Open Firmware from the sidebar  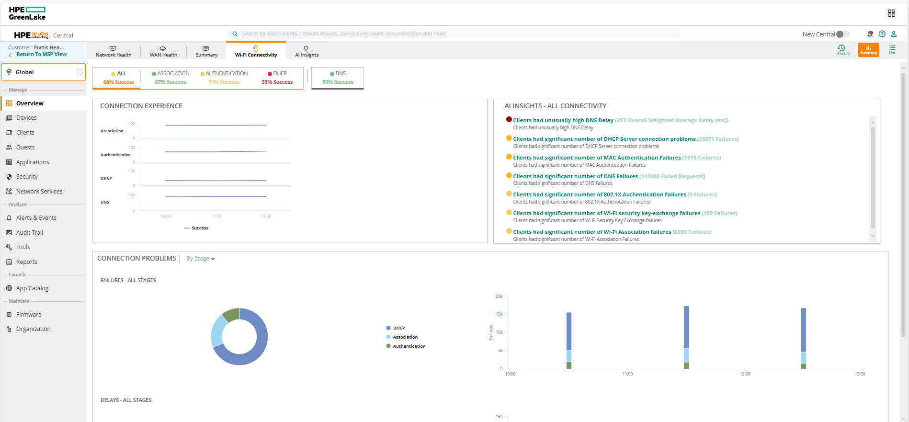click(29, 315)
